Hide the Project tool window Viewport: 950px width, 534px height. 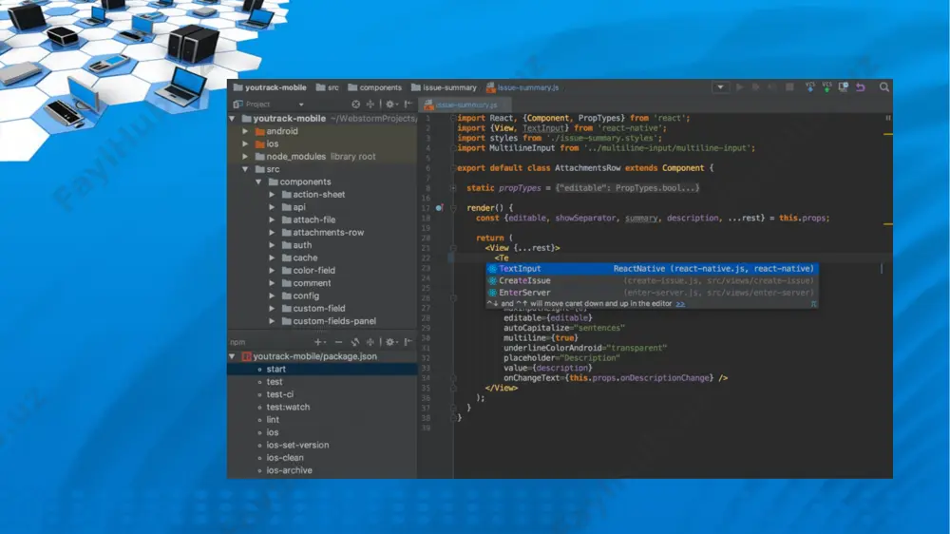point(408,105)
